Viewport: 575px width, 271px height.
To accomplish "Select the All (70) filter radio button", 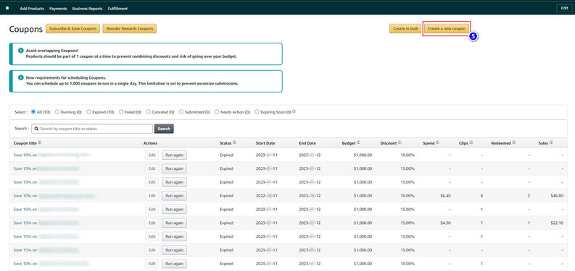I will click(x=33, y=112).
